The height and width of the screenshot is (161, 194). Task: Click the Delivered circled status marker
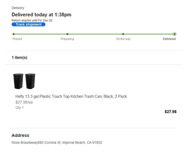click(x=175, y=34)
